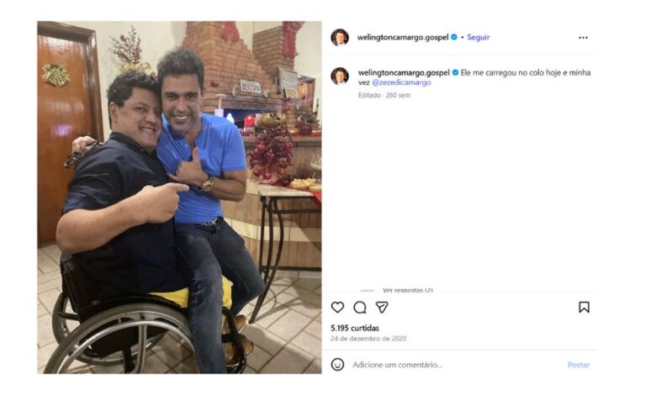Screen dimensions: 656x395
Task: Focus the Adicione um comentário field
Action: point(456,365)
